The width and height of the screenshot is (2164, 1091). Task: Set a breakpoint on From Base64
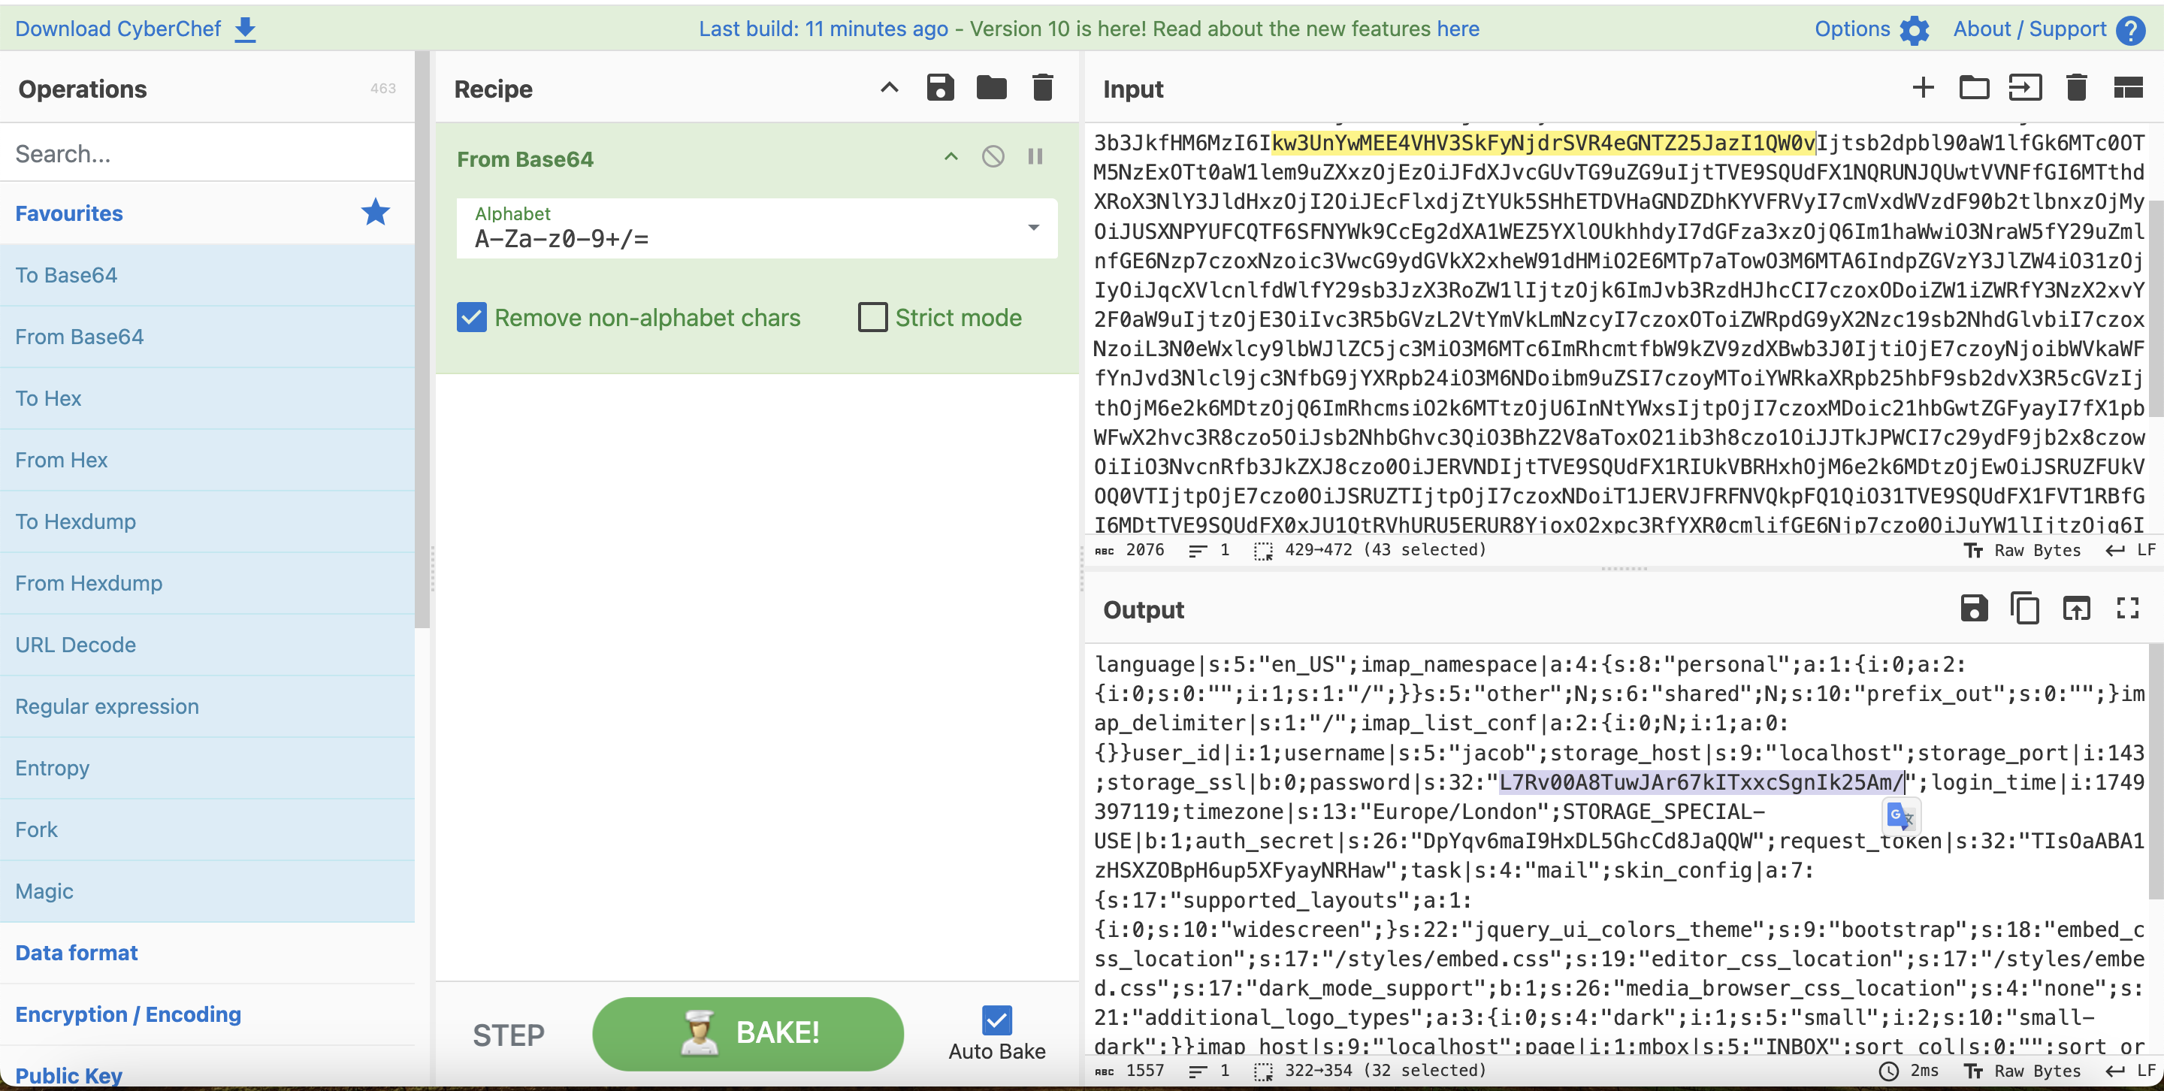coord(1035,157)
